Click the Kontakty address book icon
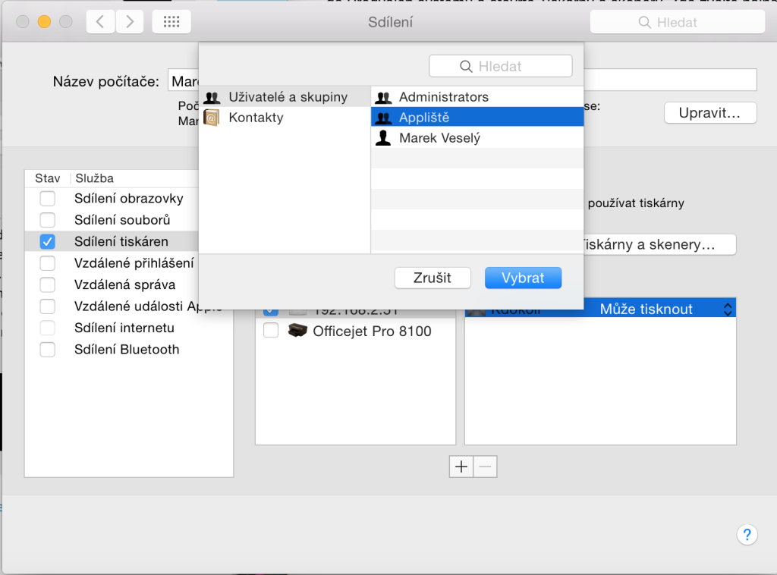 click(x=212, y=118)
